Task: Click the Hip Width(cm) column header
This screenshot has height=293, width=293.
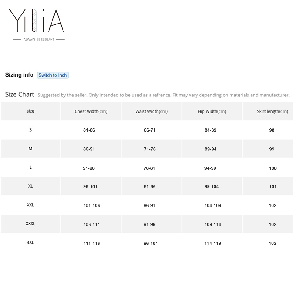Action: [212, 111]
